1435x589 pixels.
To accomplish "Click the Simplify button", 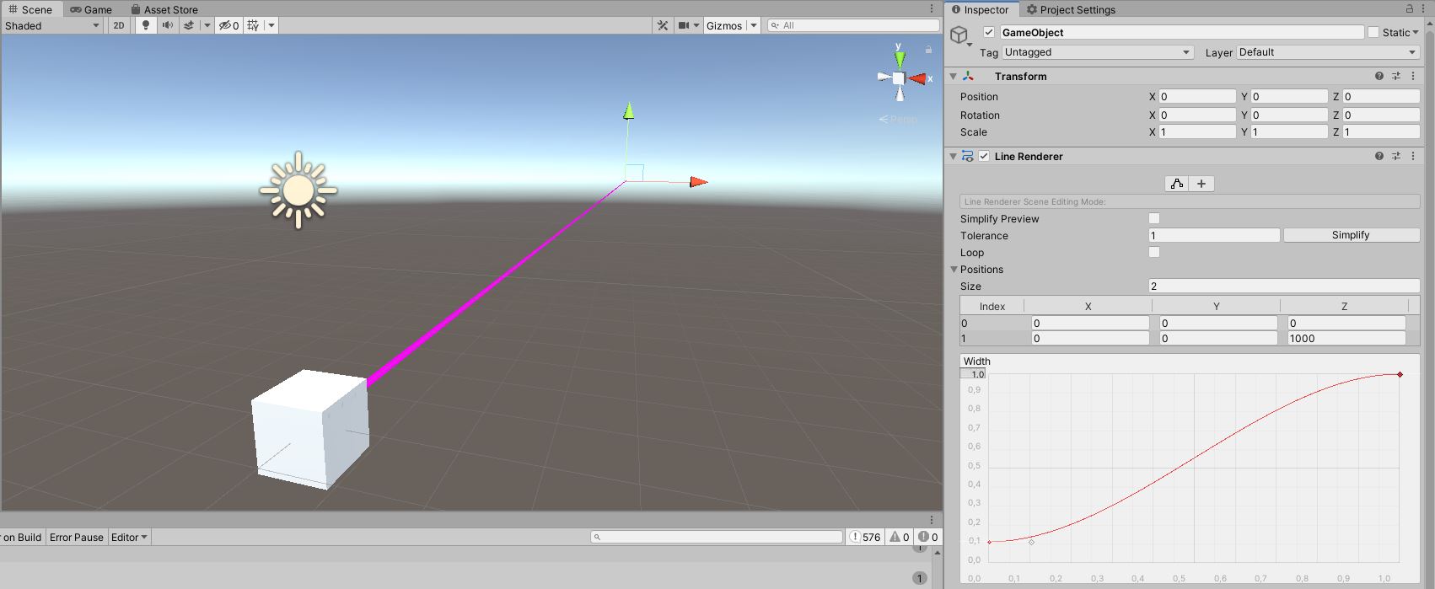I will pos(1352,235).
